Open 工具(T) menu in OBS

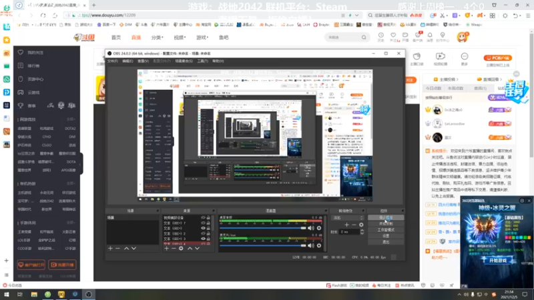tap(202, 61)
